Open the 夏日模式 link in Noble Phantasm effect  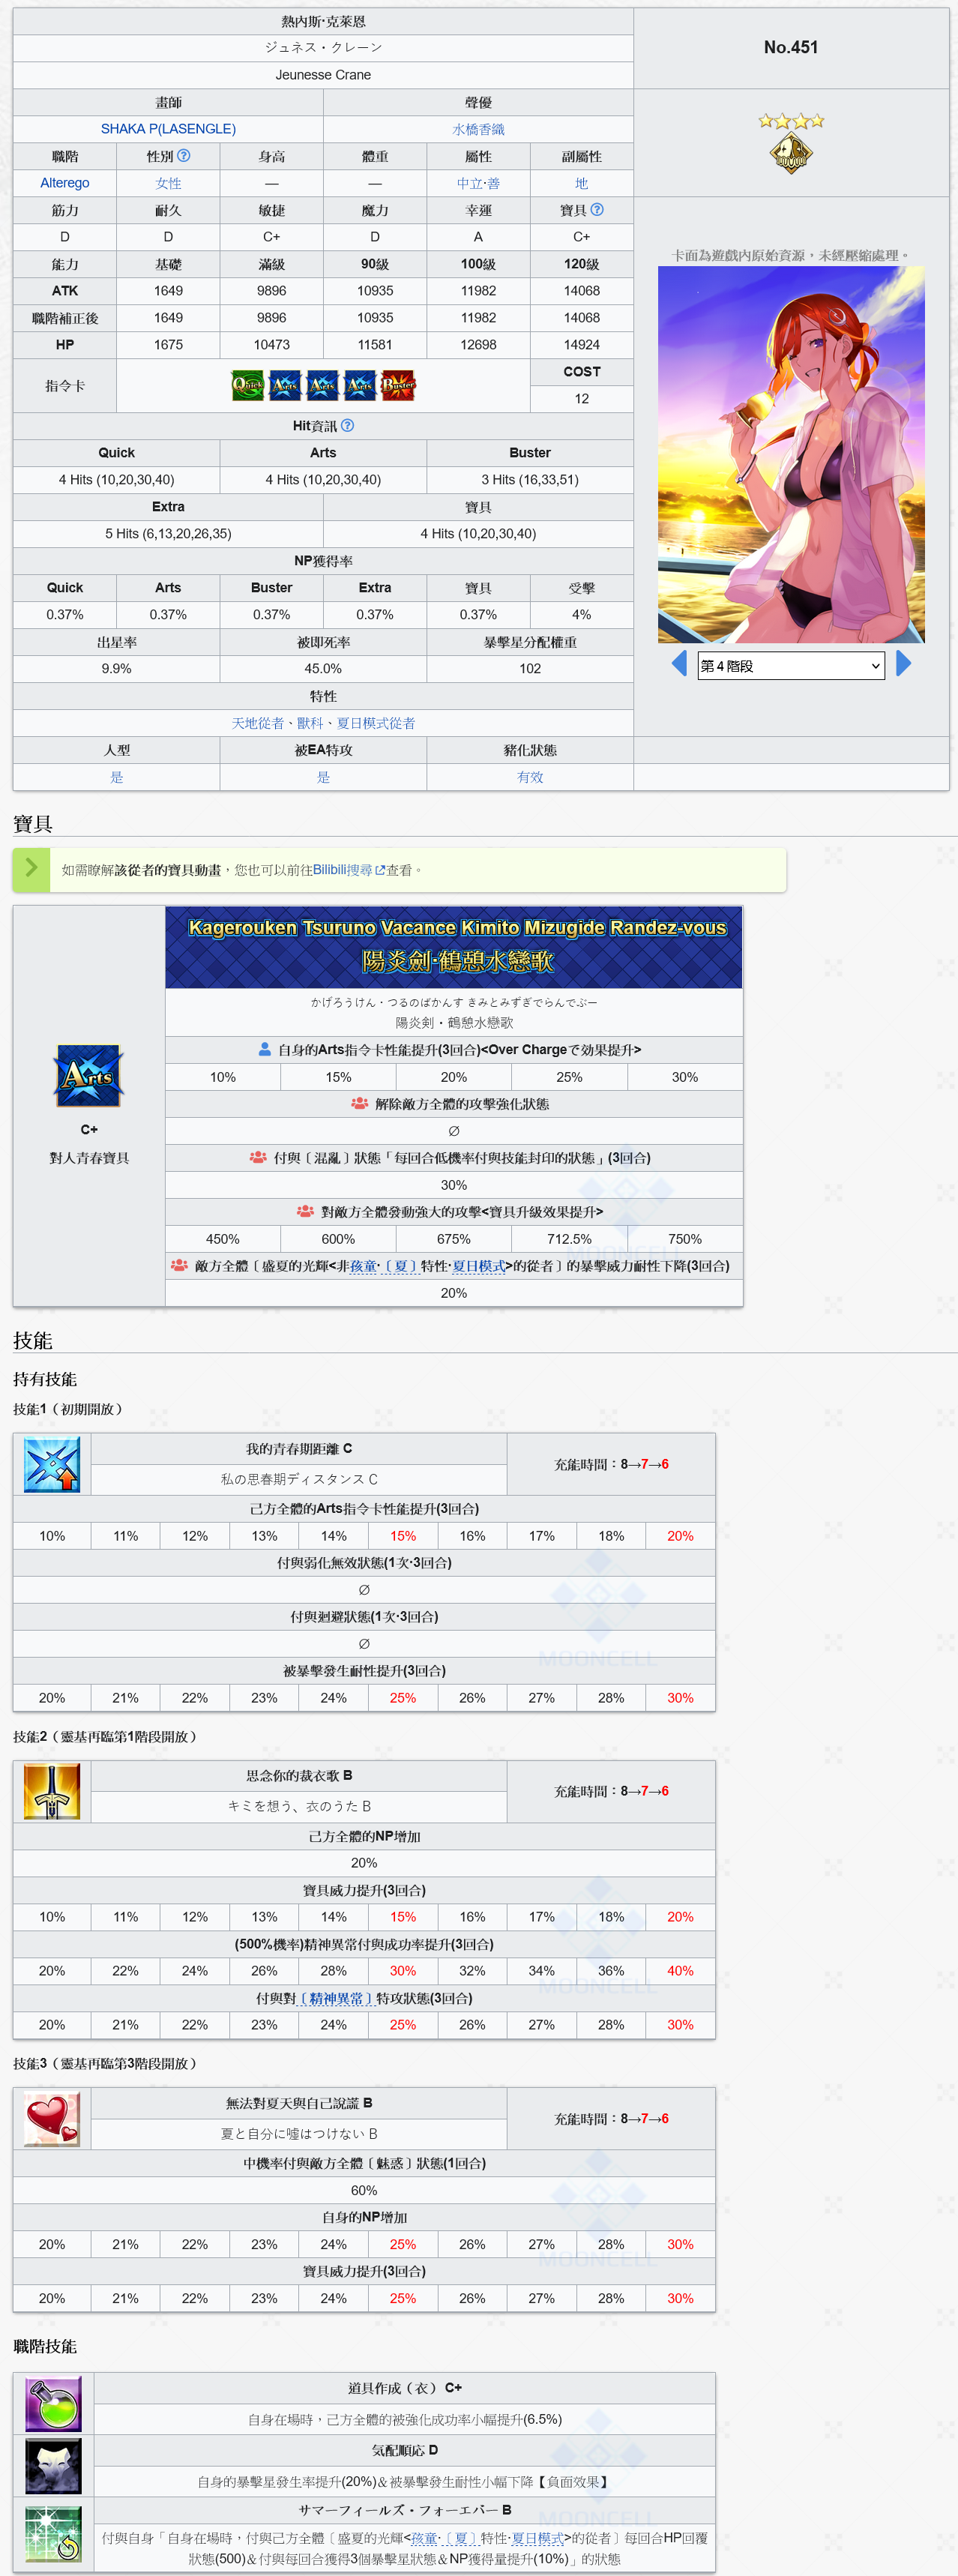pos(478,1266)
